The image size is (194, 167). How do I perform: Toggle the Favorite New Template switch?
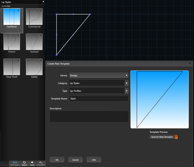coord(176,137)
